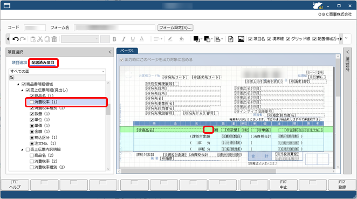Click the F10 中止 button

[284, 184]
